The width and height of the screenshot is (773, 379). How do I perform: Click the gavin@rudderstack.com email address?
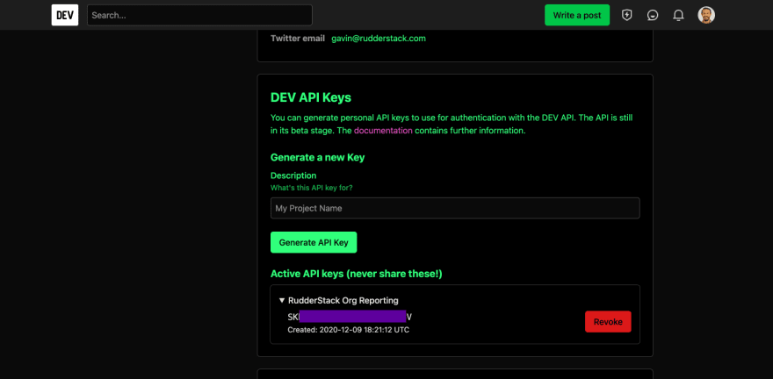coord(379,39)
